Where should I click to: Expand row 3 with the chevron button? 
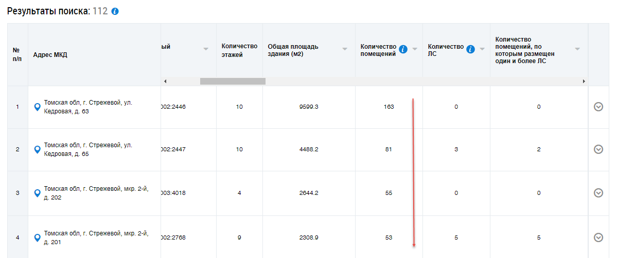(x=598, y=193)
